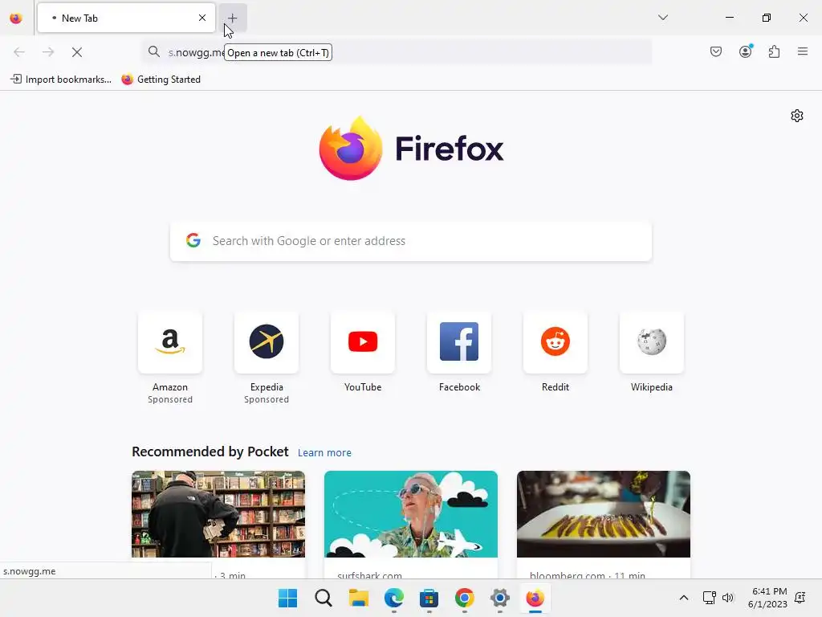This screenshot has height=617, width=822.
Task: Open Getting Started bookmark
Action: [x=161, y=80]
